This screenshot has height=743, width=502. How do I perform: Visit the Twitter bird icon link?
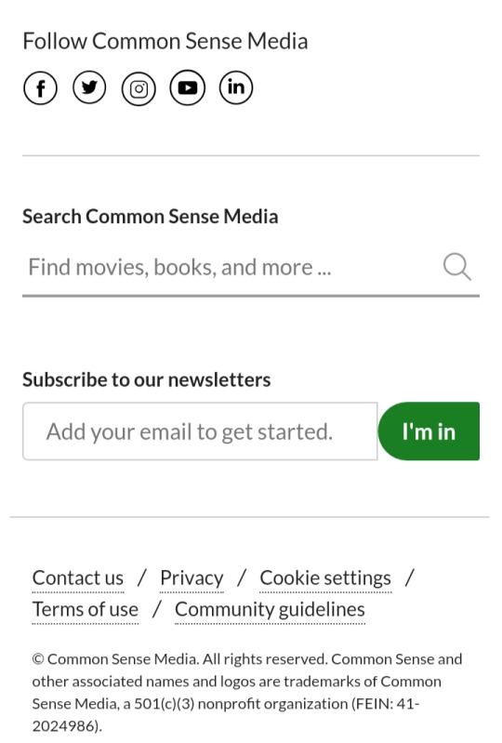89,87
